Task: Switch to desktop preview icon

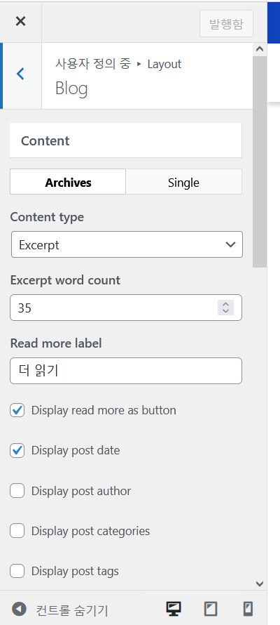Action: coord(173,609)
